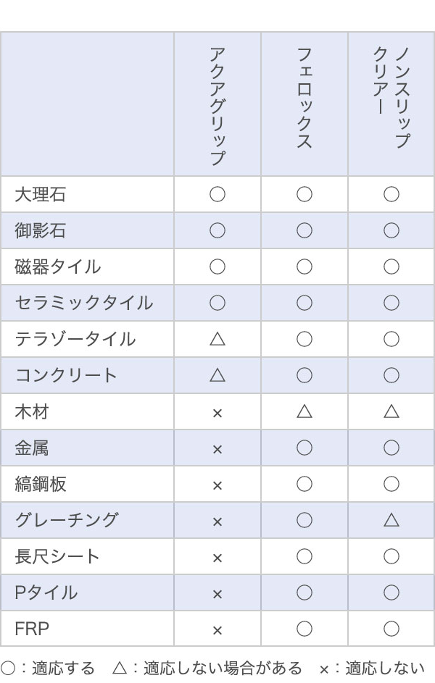Click the triangle for 木材 under フェロックス
Screen dimensions: 435x683
tap(304, 411)
